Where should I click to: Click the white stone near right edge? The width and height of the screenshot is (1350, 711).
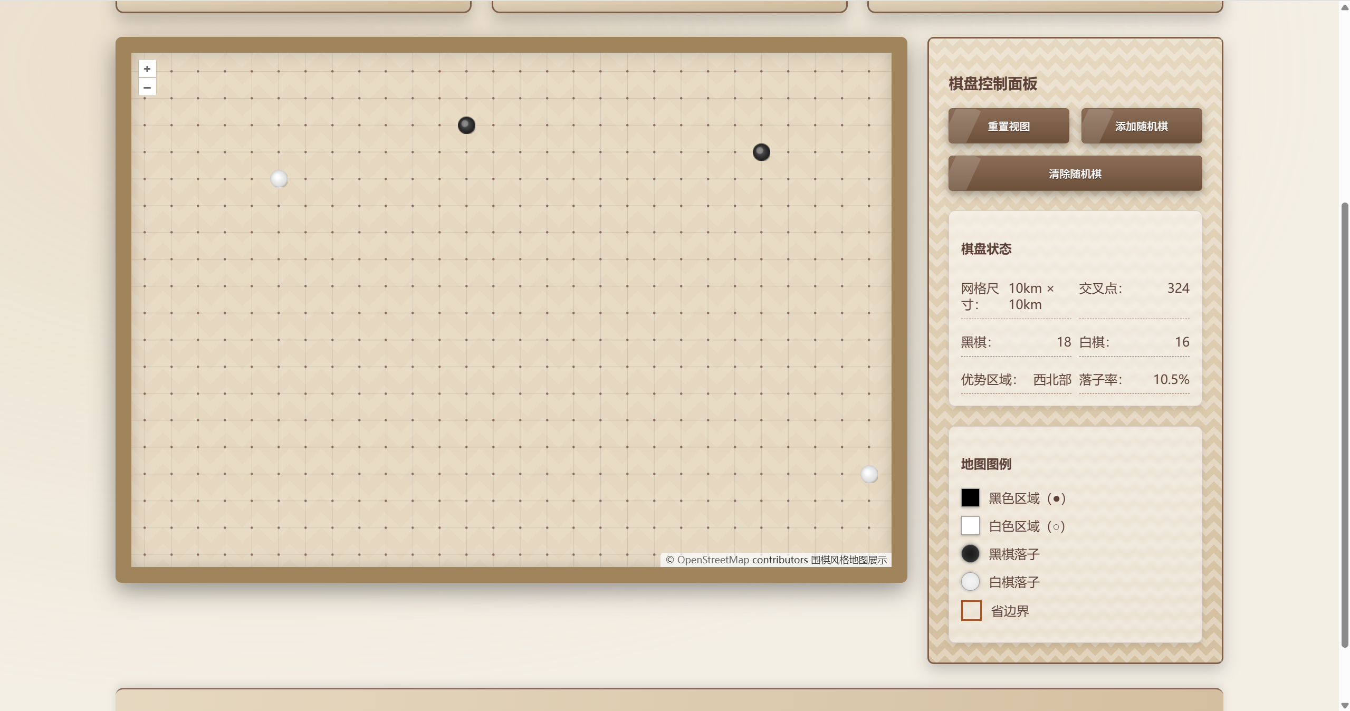(x=869, y=474)
